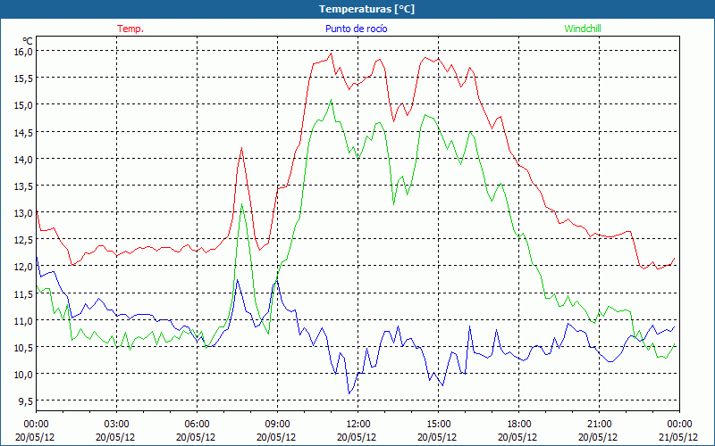Image resolution: width=715 pixels, height=446 pixels.
Task: Click the '21:00' time axis label
Action: tap(599, 425)
